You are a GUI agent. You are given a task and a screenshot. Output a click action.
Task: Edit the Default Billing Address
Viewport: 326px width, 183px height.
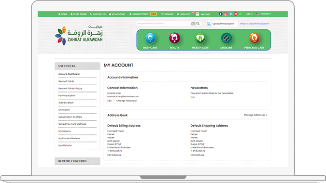[114, 155]
